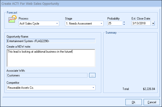Click the dialog title 'Create ACT! For Web Sales Opportunity'
Screen dimensions: 162x107
pos(30,4)
